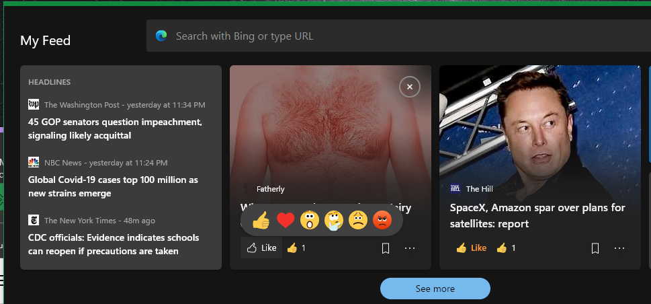
Task: Click the Edge logo in search bar
Action: (x=161, y=36)
